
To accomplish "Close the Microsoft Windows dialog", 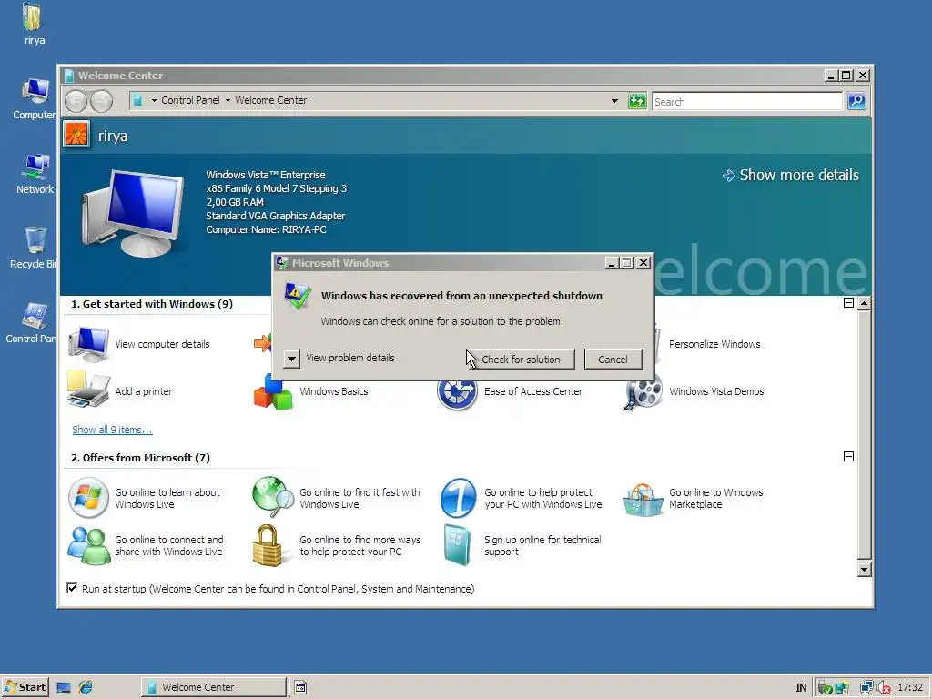I will tap(643, 263).
